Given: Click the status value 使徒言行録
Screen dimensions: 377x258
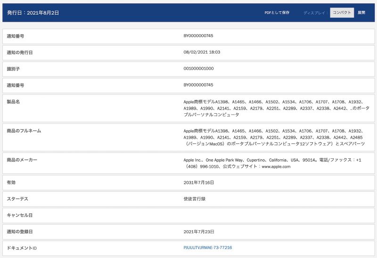Looking at the screenshot, I should coord(194,199).
